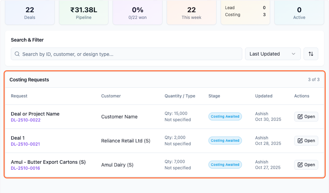
Task: Click the search by ID input field
Action: pyautogui.click(x=129, y=54)
